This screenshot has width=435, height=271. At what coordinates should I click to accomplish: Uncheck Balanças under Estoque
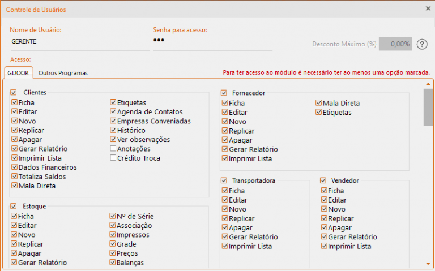tap(112, 262)
